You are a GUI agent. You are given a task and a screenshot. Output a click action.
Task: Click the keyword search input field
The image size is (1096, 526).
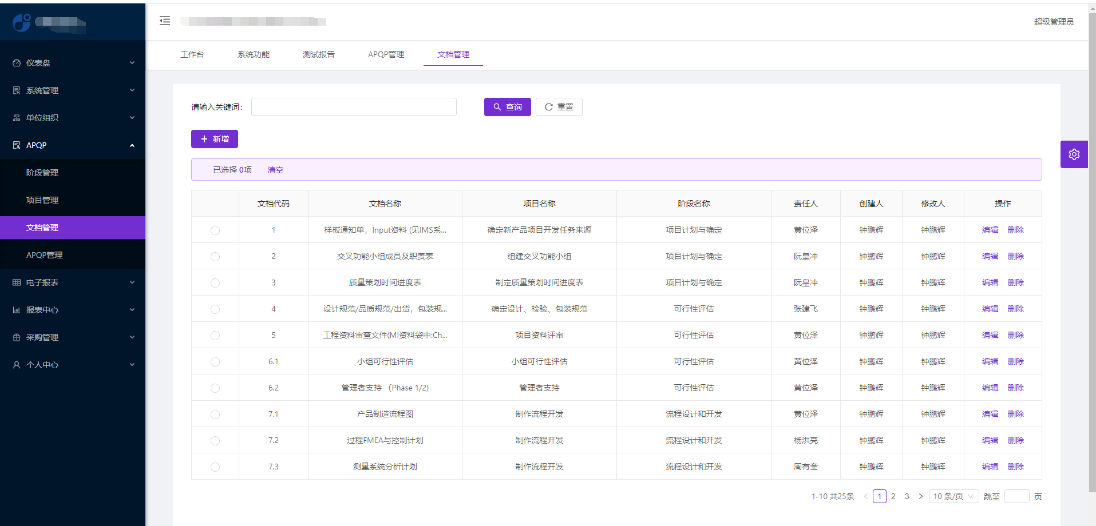(354, 107)
